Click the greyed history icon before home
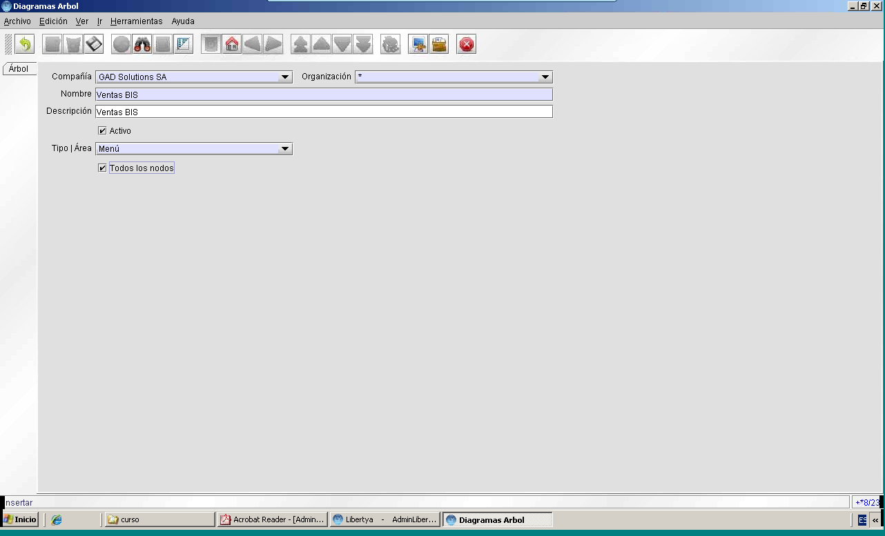 click(x=211, y=45)
